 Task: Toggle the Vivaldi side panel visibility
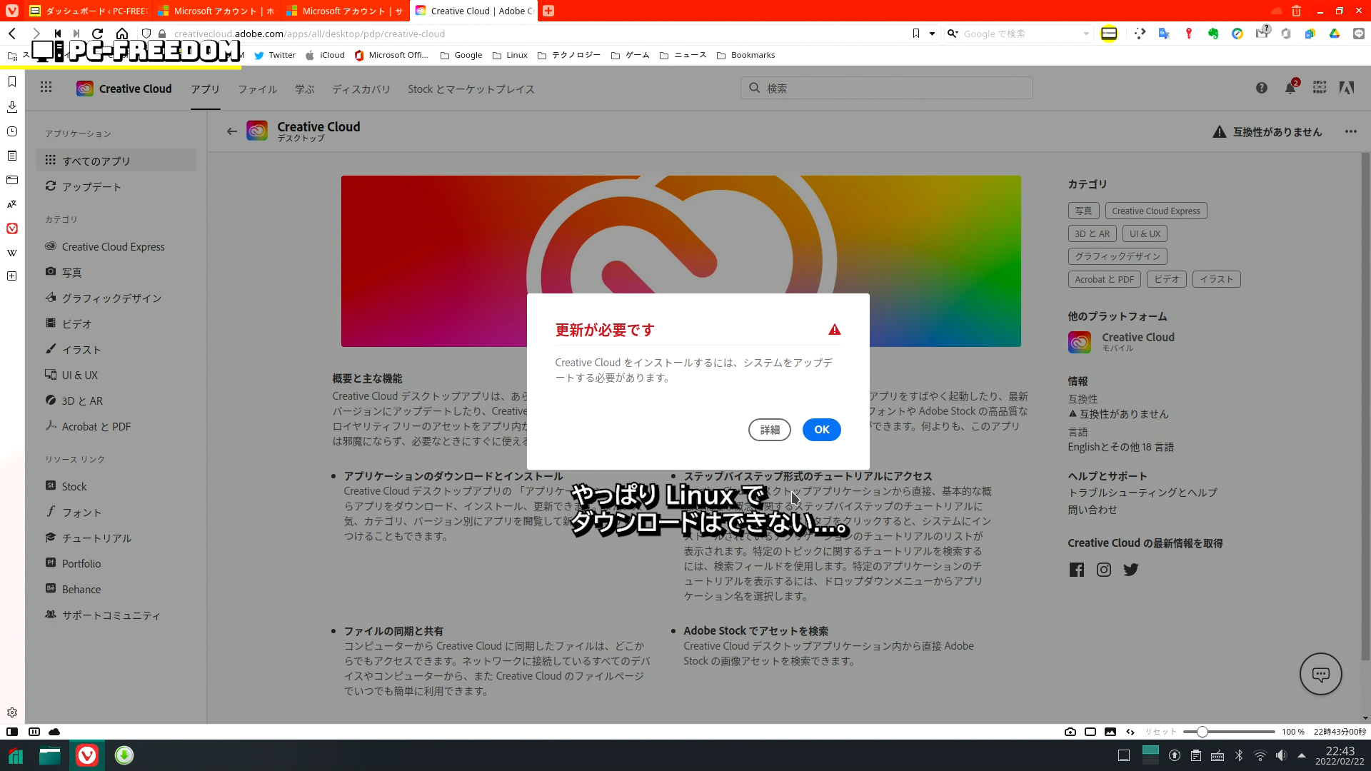pyautogui.click(x=12, y=732)
